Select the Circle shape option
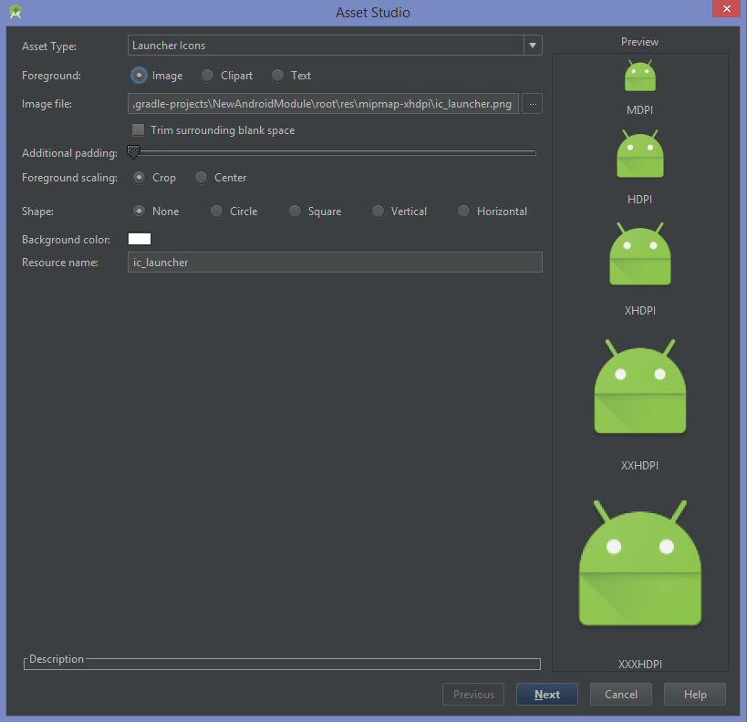747x722 pixels. (216, 211)
